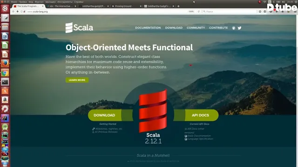This screenshot has width=298, height=167.
Task: Open LibreOffice Calc from the dock
Action: pyautogui.click(x=5, y=45)
